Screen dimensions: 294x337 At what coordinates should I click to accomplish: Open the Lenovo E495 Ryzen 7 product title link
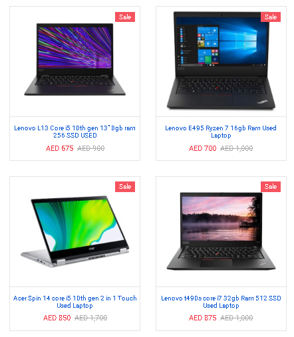click(221, 132)
